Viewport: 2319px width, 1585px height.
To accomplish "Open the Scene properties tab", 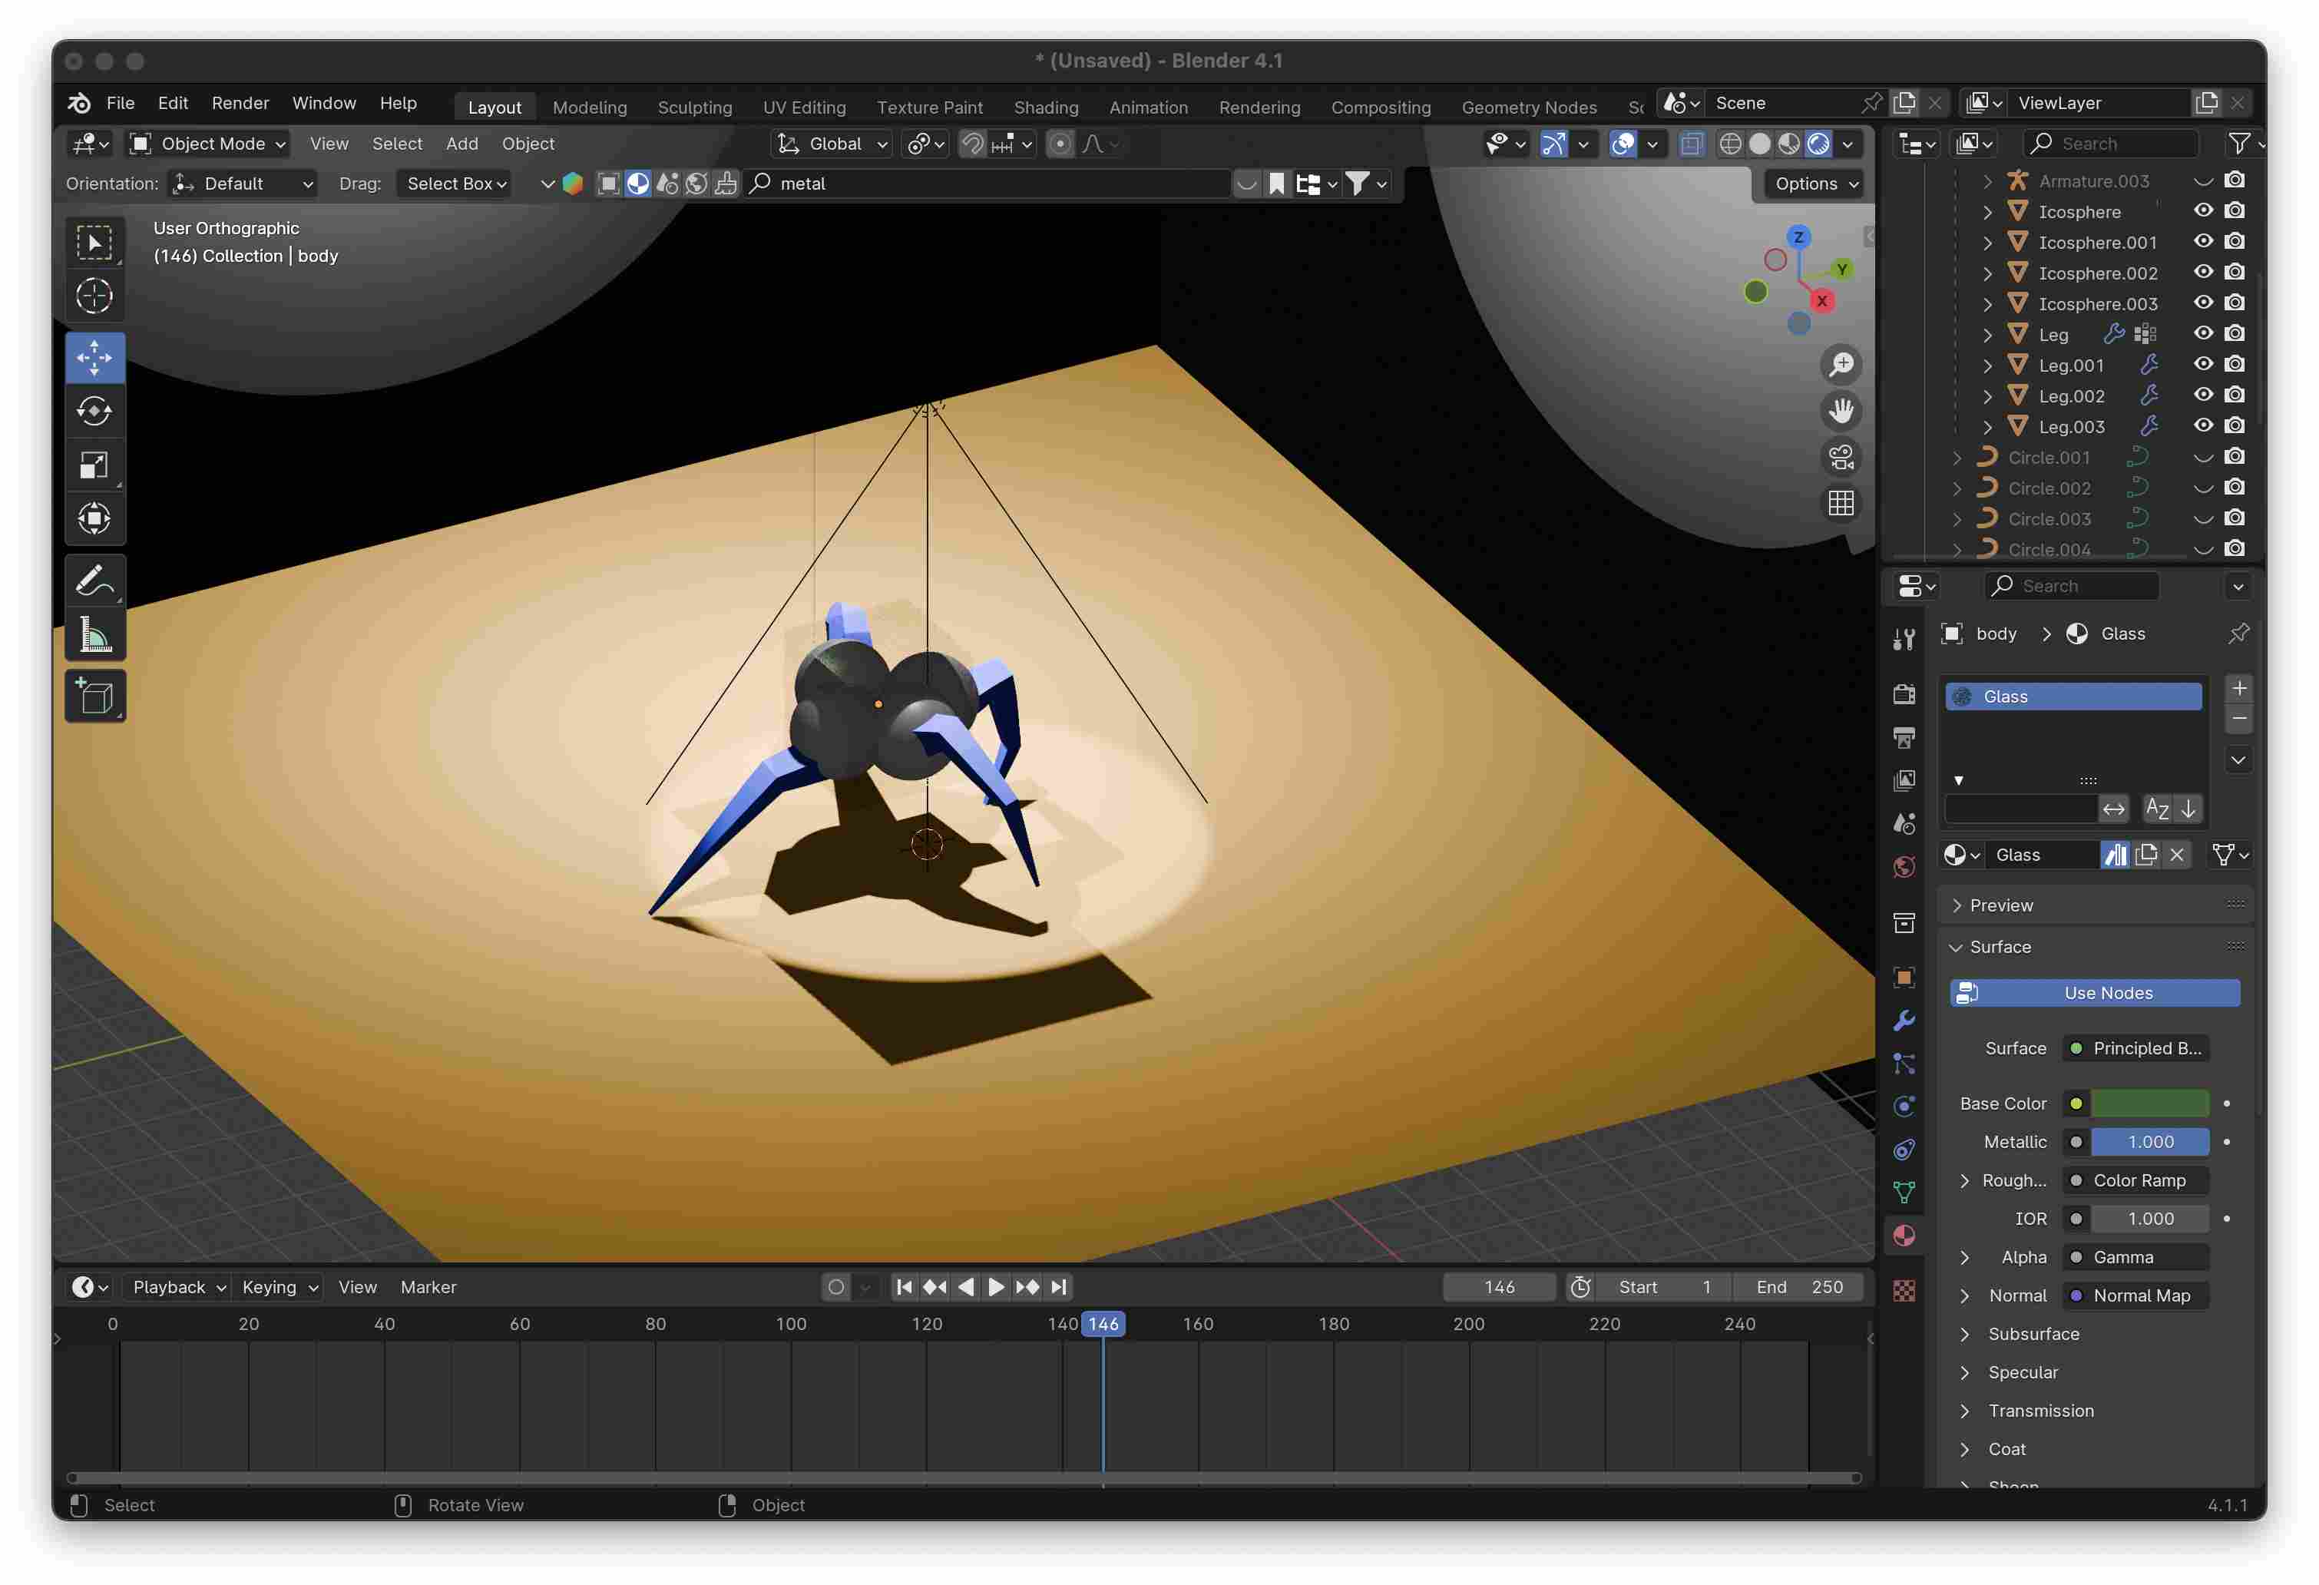I will tap(1904, 823).
